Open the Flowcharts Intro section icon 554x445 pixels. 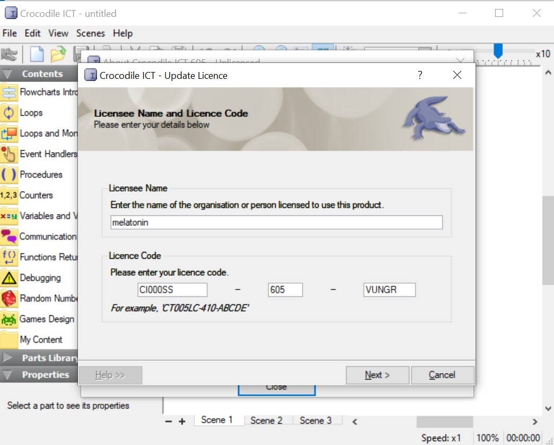10,92
